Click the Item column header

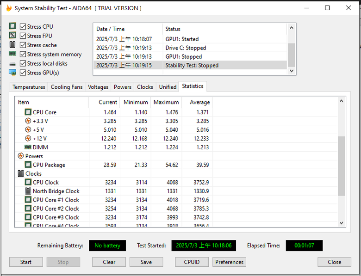point(52,102)
